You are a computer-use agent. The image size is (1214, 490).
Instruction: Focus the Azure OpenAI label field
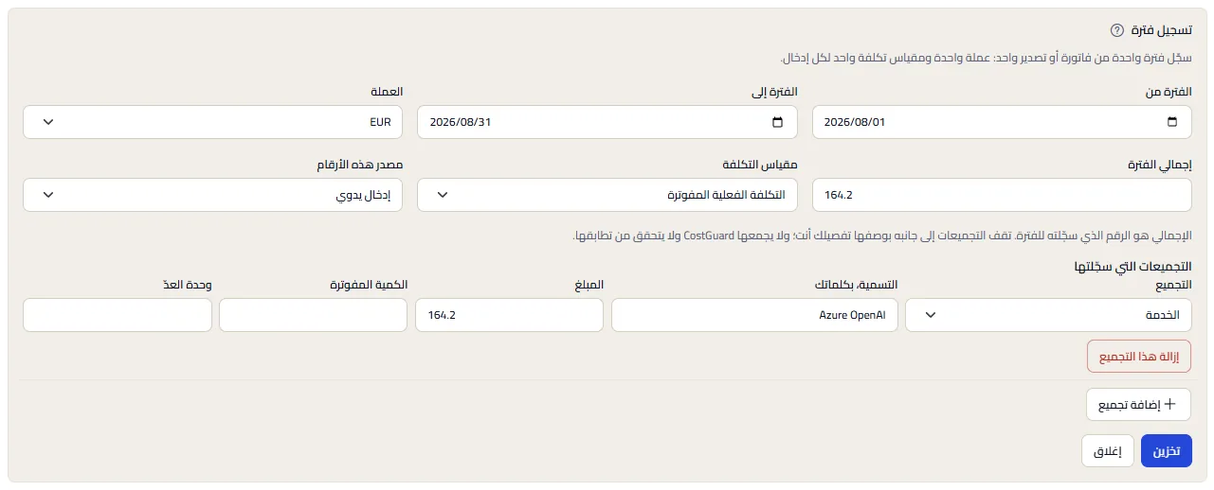(x=754, y=315)
